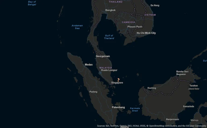Image resolution: width=207 pixels, height=128 pixels.
Task: Select the Kuching label on Borneo
Action: click(152, 88)
